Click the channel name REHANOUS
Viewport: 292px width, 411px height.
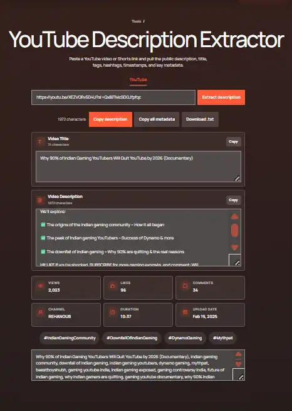pos(60,316)
